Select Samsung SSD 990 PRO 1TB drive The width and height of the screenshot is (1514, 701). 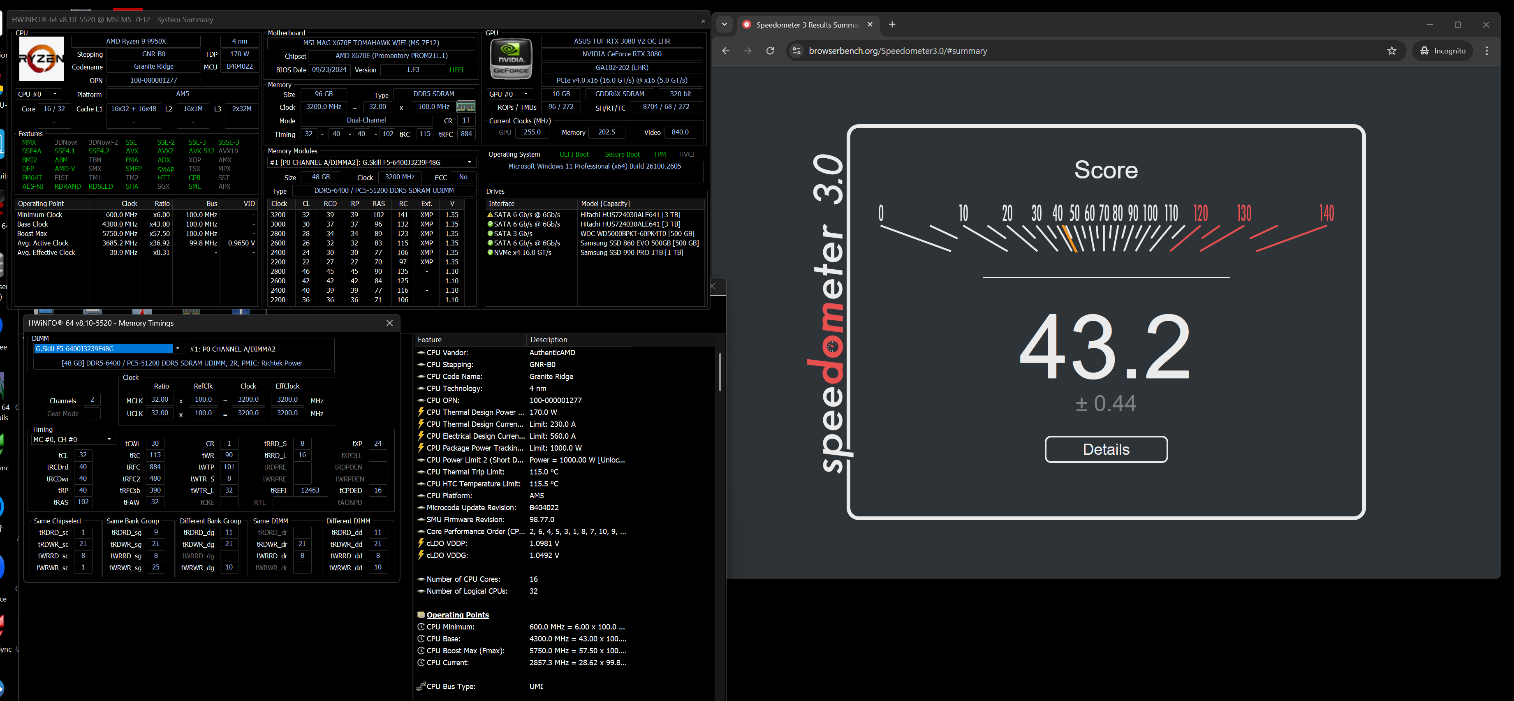point(594,253)
